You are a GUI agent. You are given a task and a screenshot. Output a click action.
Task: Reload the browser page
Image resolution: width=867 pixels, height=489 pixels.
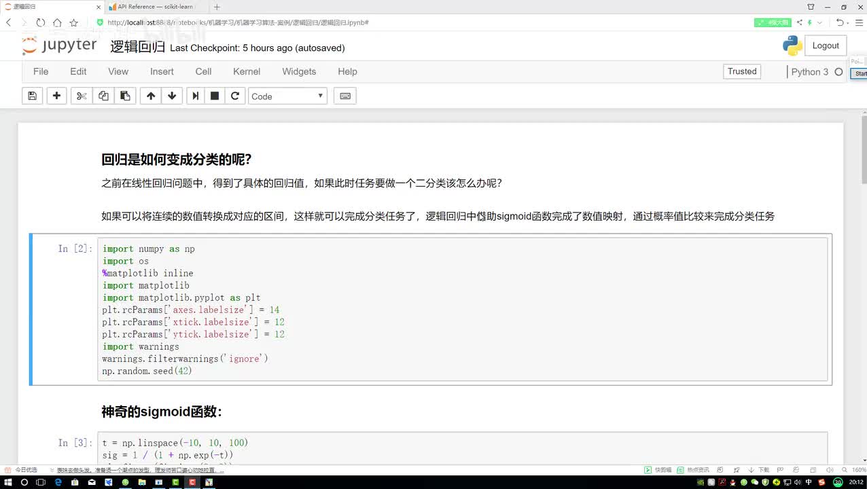click(x=41, y=22)
